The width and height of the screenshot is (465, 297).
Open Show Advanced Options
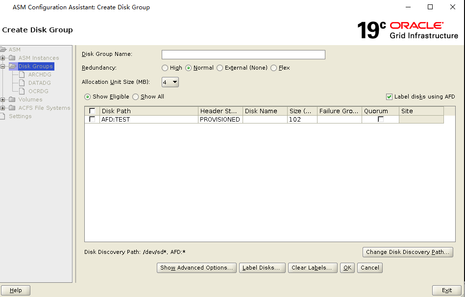pos(196,268)
